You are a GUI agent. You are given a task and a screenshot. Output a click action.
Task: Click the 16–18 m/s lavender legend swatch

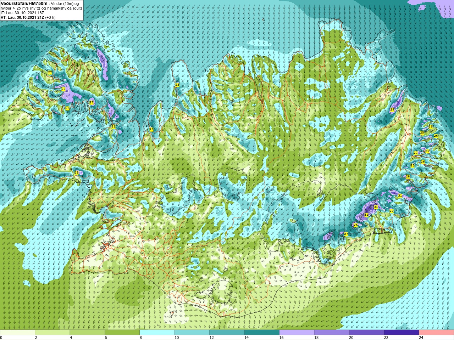[297, 333]
